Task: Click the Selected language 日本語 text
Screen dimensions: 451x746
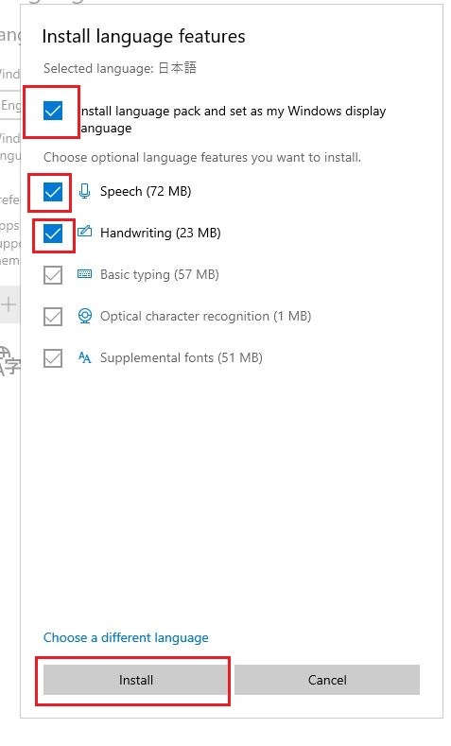Action: (x=120, y=68)
